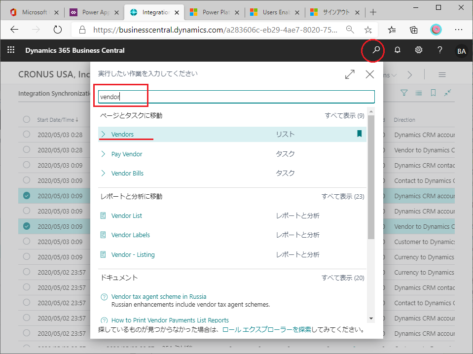Open browser collections icon

tap(414, 30)
